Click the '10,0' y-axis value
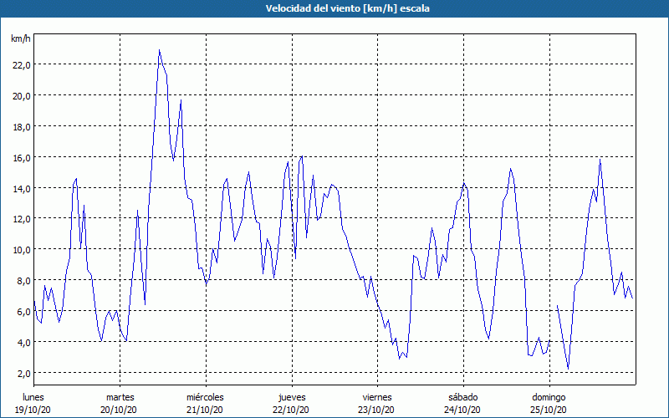The height and width of the screenshot is (418, 669). [21, 249]
